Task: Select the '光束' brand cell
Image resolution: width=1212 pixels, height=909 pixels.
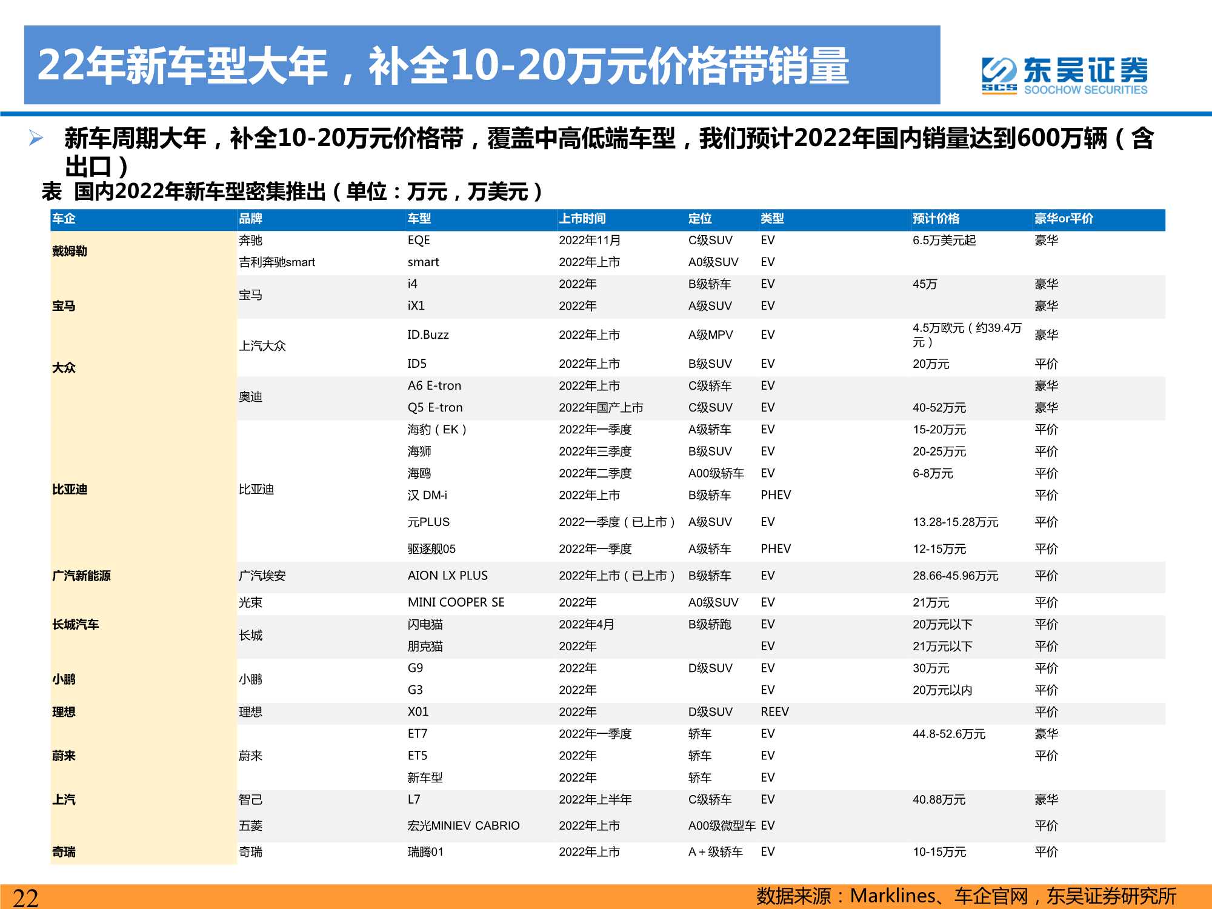Action: (x=250, y=603)
